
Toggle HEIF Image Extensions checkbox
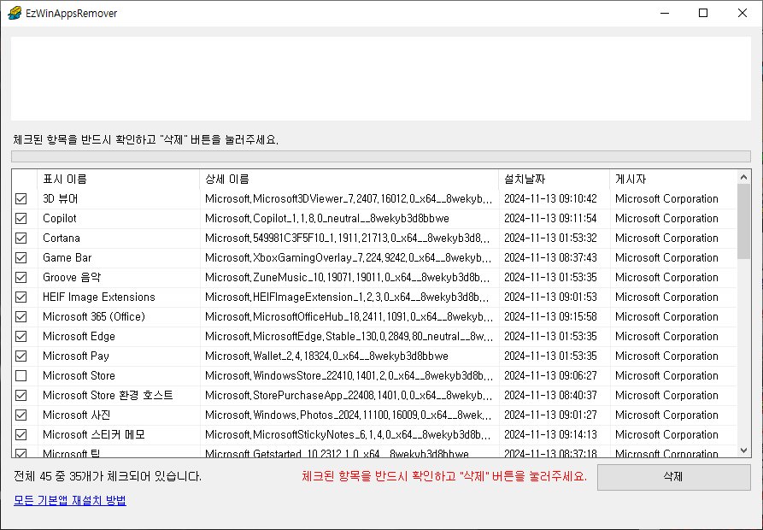click(x=21, y=297)
